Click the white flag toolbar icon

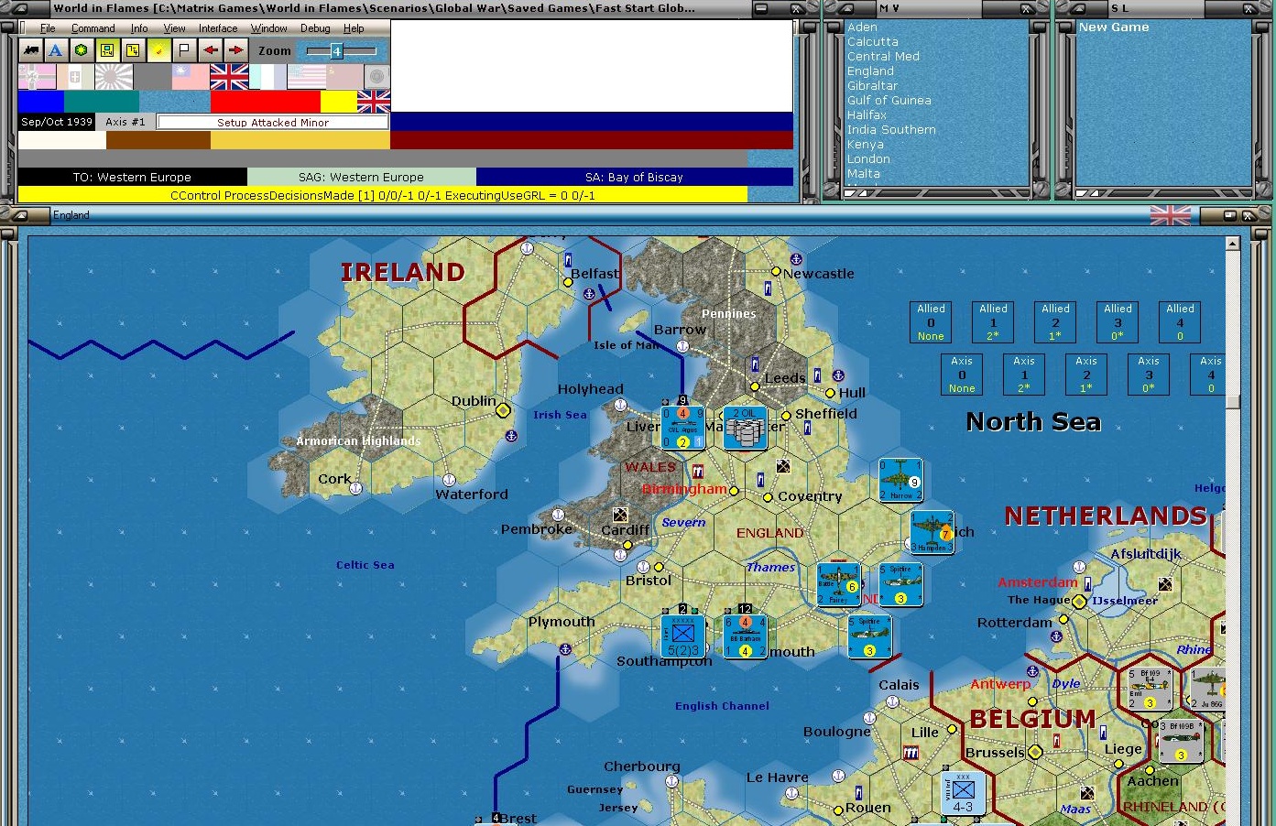pos(184,50)
